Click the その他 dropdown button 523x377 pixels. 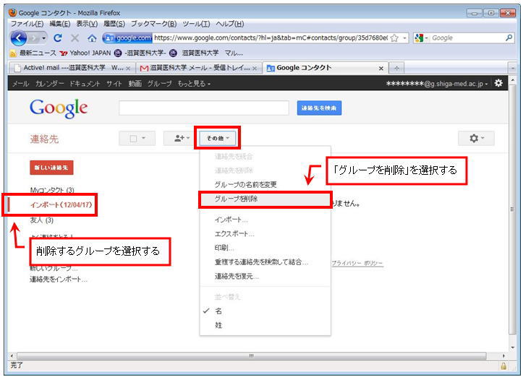218,138
